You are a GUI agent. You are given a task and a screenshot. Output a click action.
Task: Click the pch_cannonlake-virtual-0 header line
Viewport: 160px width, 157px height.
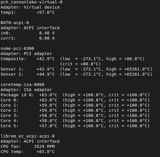[x=31, y=2]
